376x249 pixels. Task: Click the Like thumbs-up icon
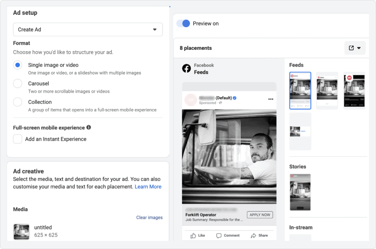(x=193, y=235)
